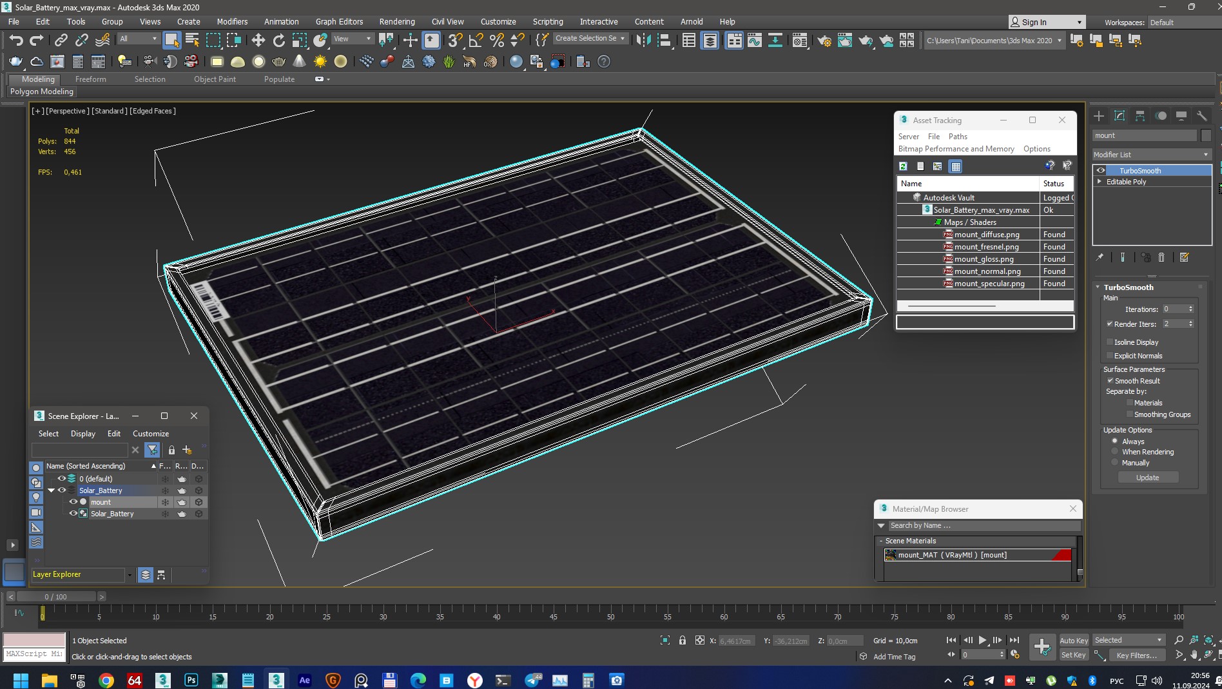Image resolution: width=1222 pixels, height=689 pixels.
Task: Enable Isoline Display checkbox
Action: [1110, 342]
